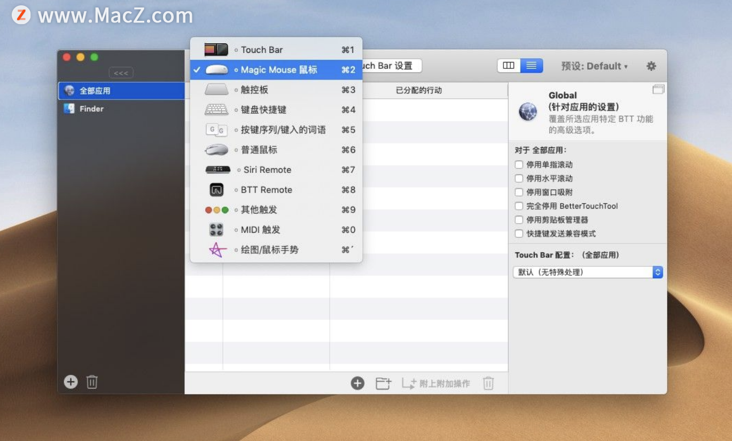This screenshot has height=441, width=732.
Task: Delete selected app using sidebar trash icon
Action: pos(92,382)
